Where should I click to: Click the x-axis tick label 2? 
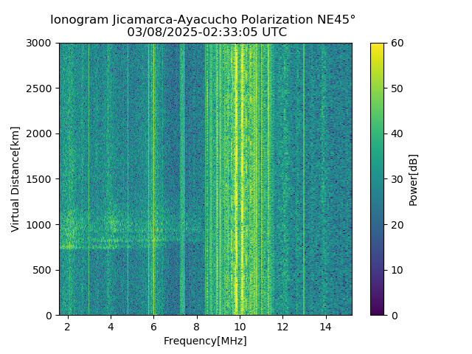(68, 327)
